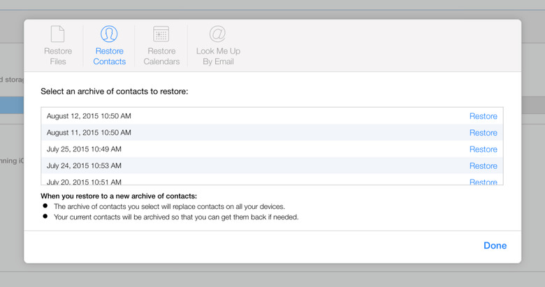Image resolution: width=545 pixels, height=287 pixels.
Task: Select the partially visible July 20 row
Action: click(x=84, y=181)
